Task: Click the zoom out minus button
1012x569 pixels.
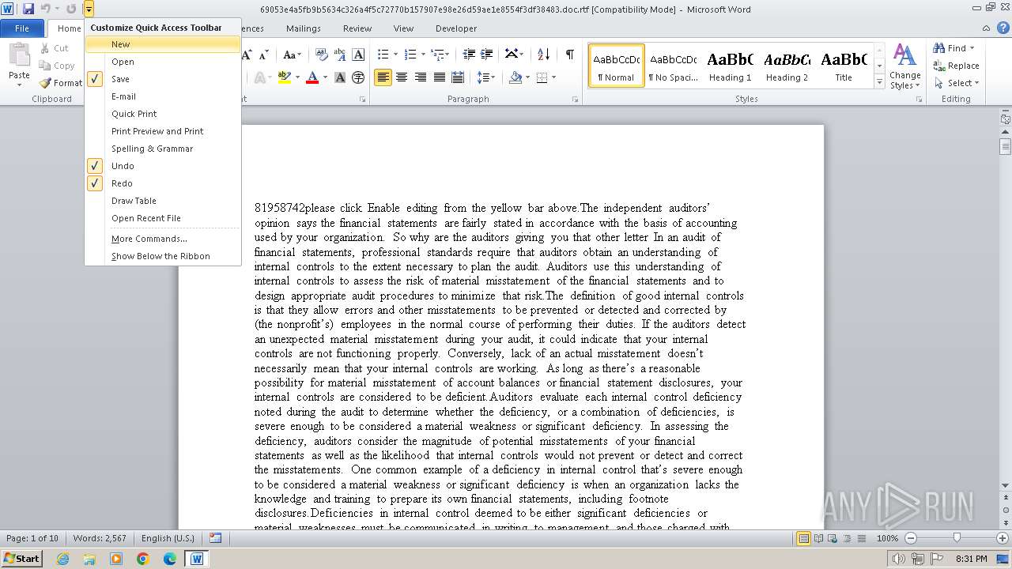Action: pos(911,538)
